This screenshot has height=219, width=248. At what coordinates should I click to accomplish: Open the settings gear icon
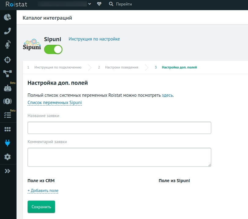(x=7, y=157)
